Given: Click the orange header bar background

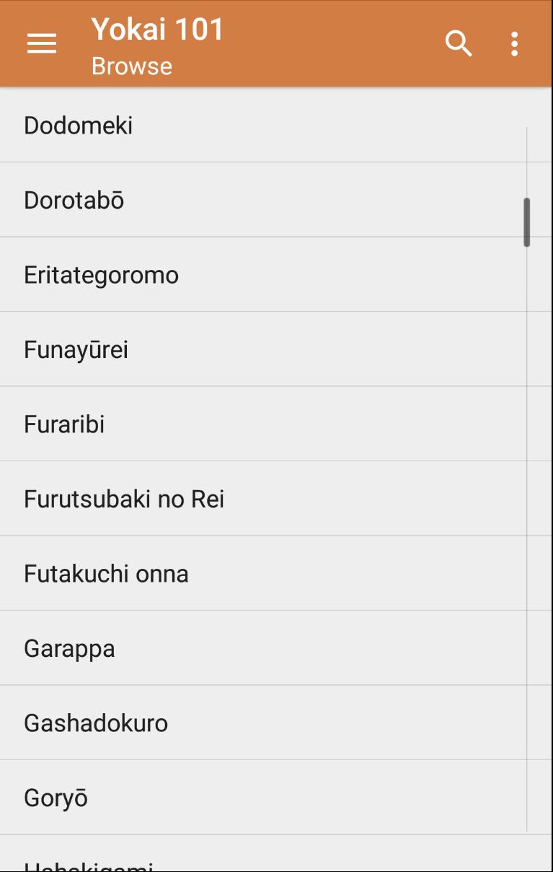Looking at the screenshot, I should click(x=324, y=44).
